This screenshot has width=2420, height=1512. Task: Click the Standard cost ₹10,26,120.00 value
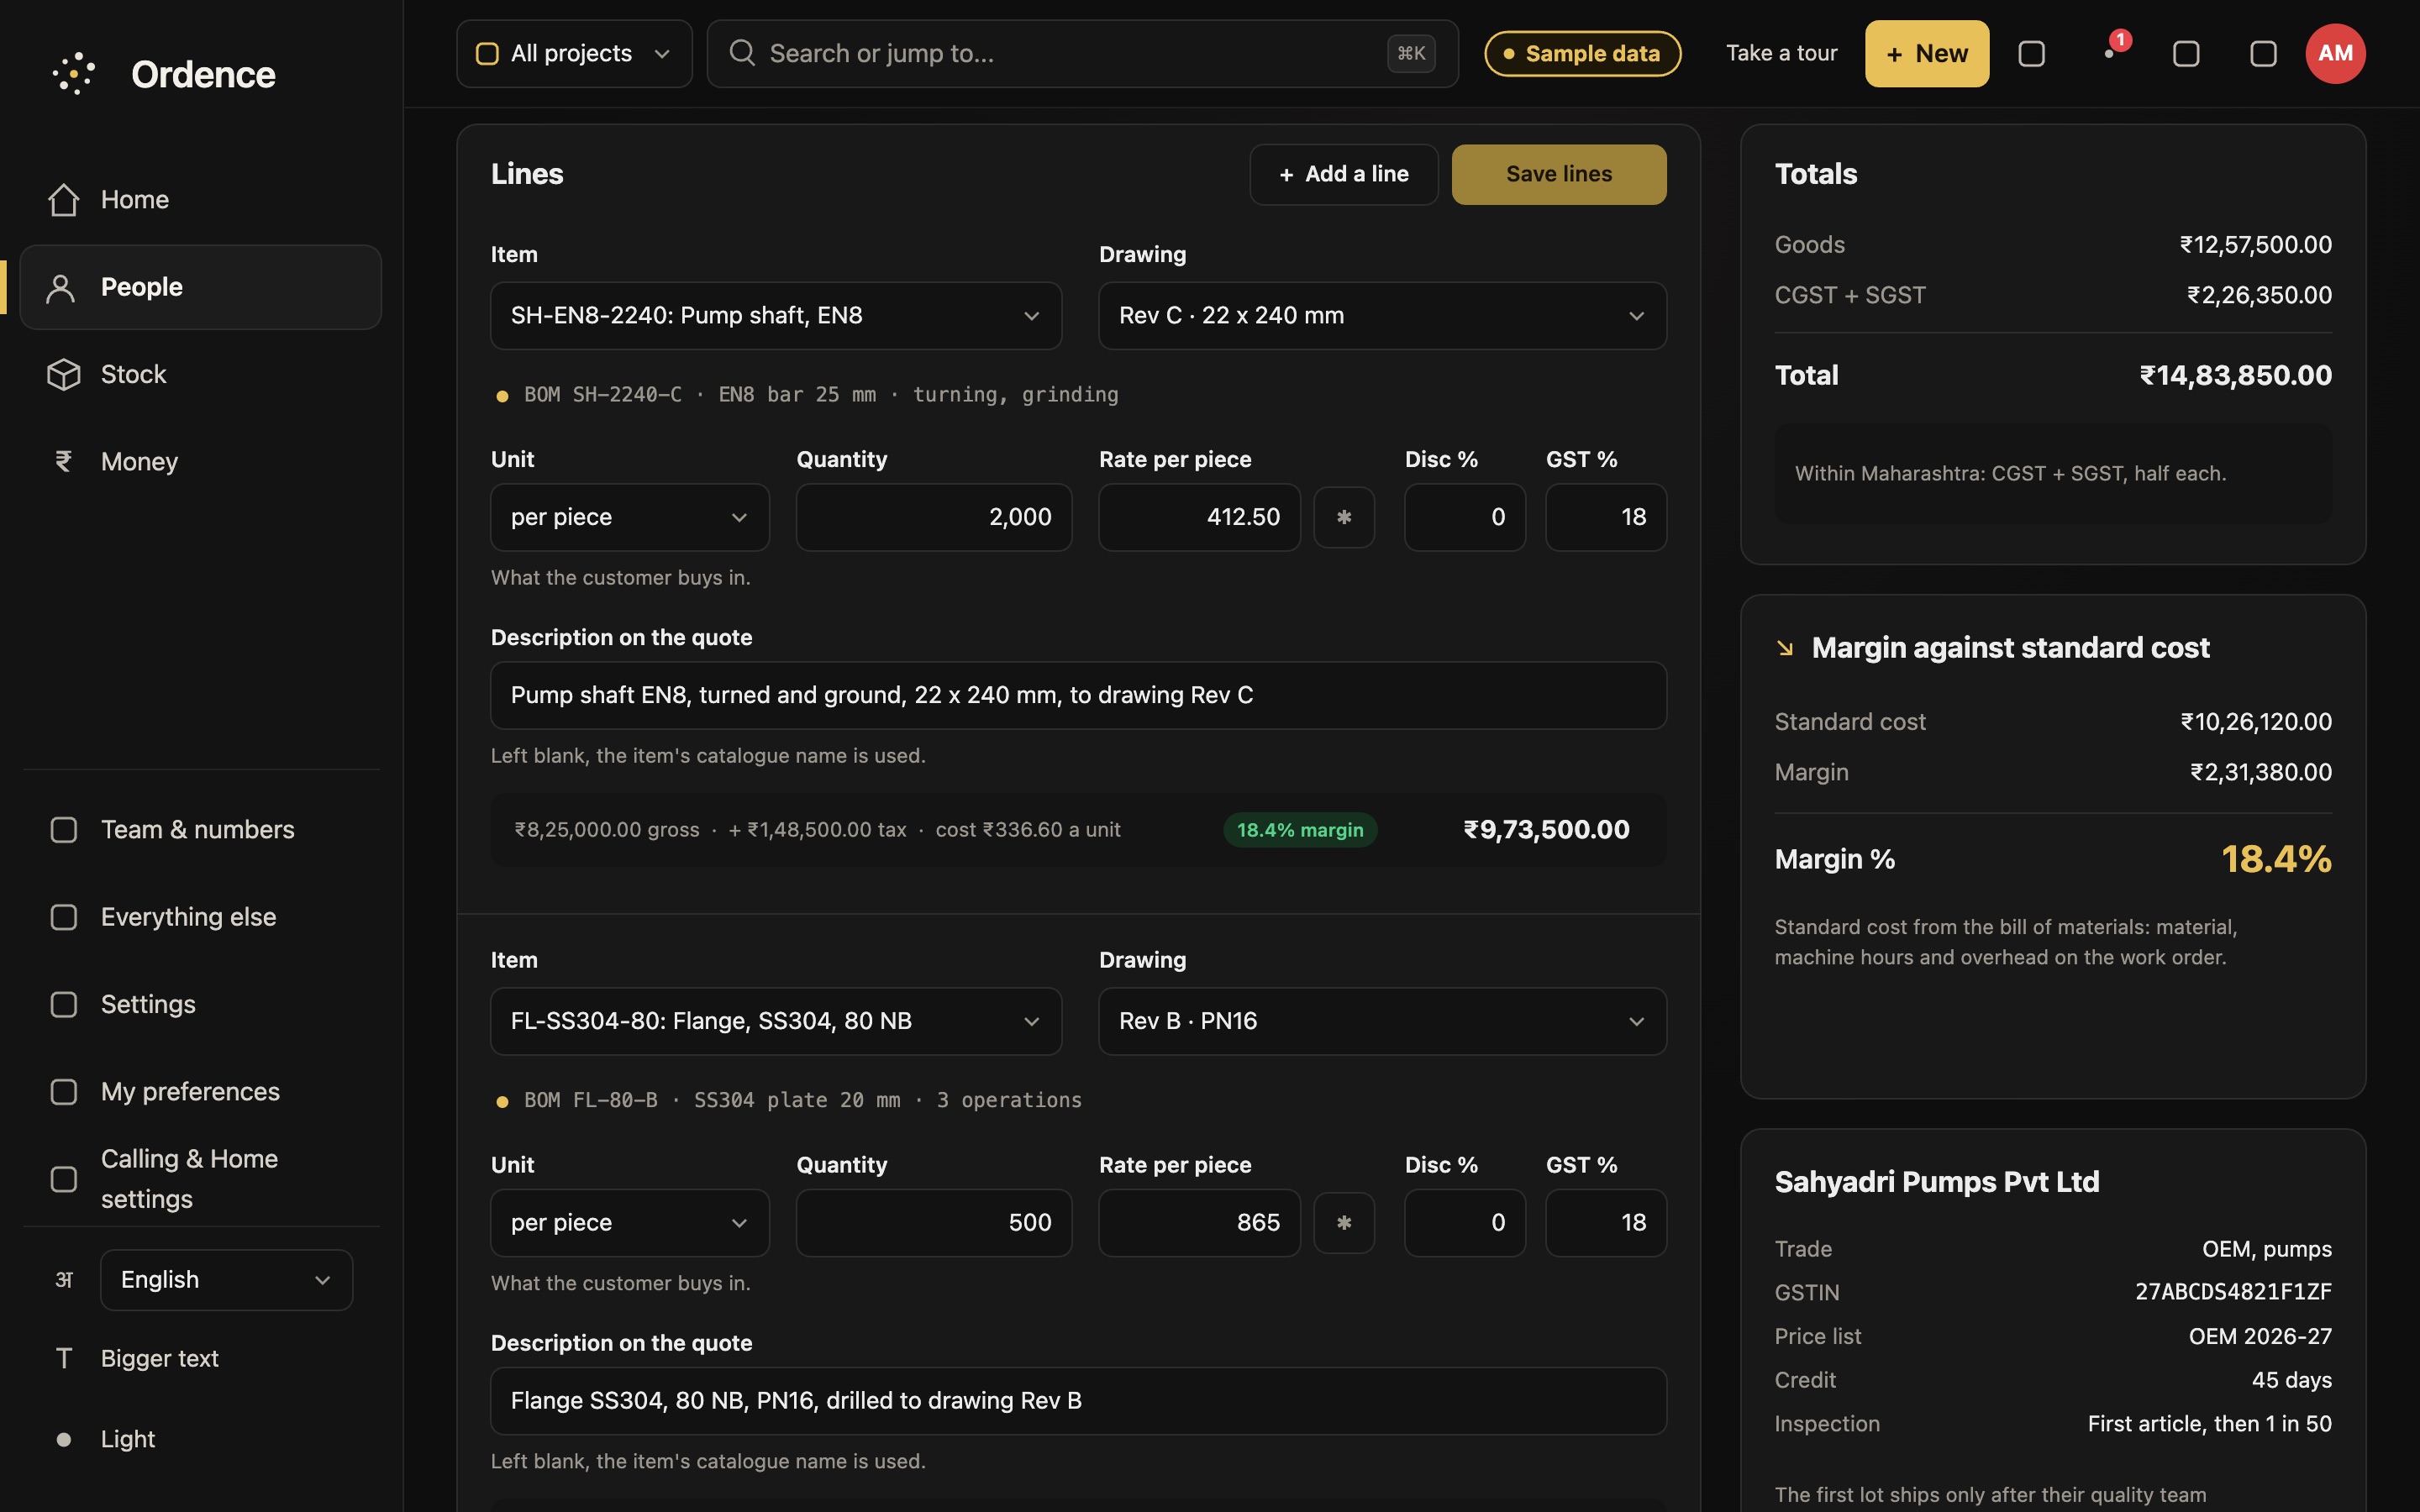pos(2256,722)
